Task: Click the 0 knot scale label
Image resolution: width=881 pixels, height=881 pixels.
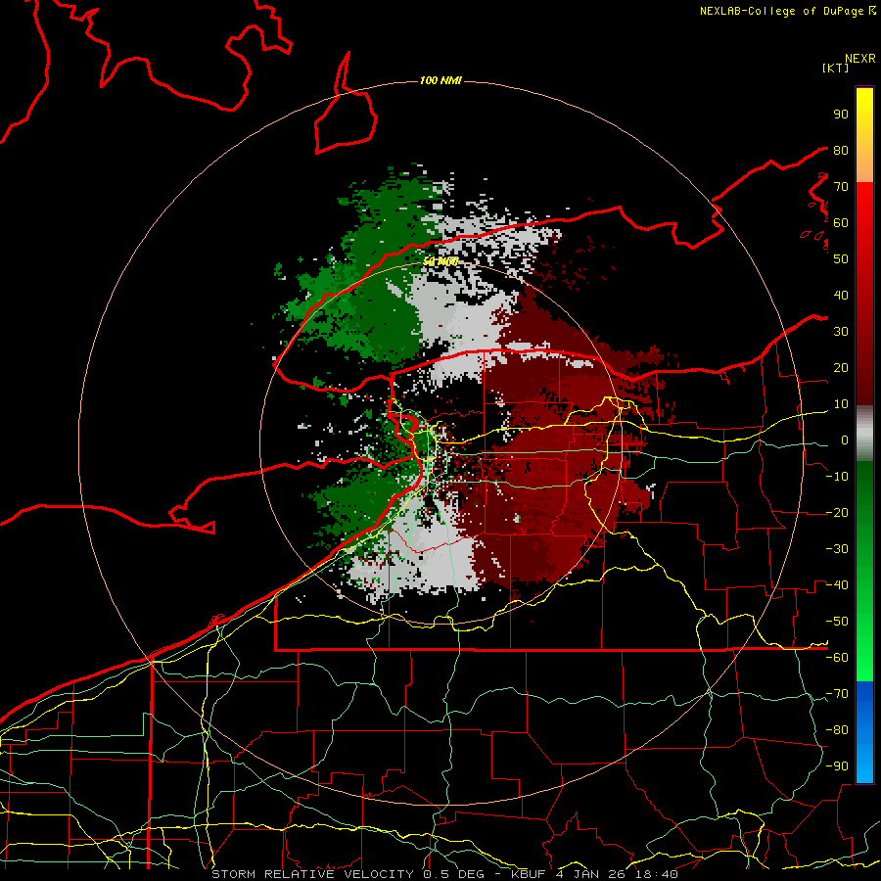Action: coord(845,440)
